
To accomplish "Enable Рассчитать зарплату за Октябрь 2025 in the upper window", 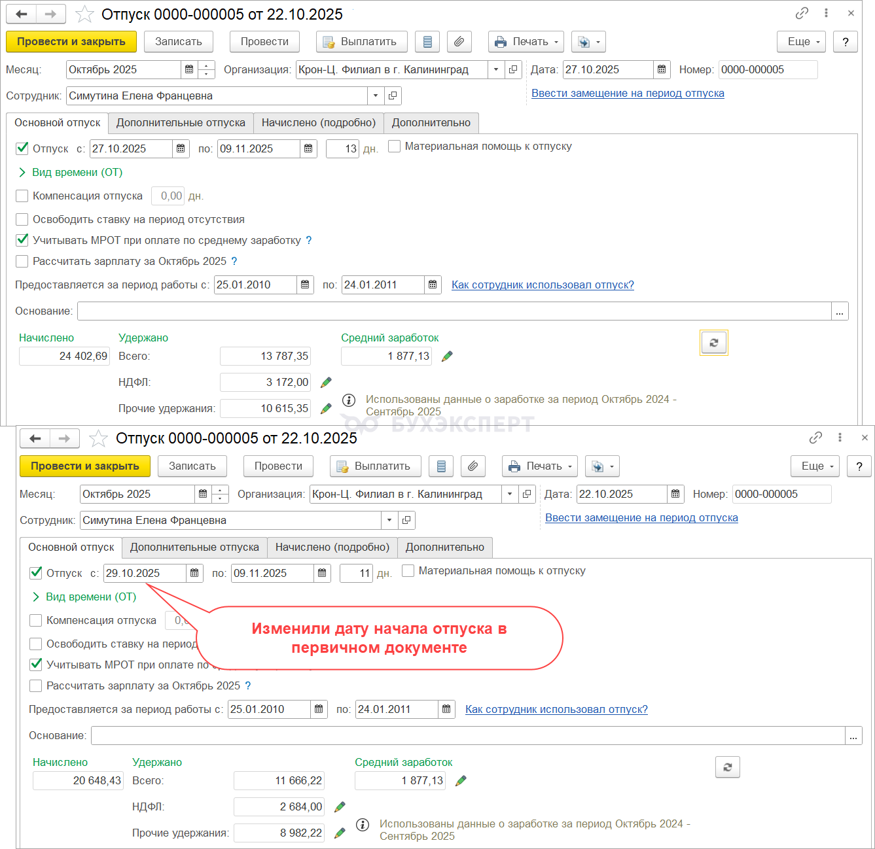I will pyautogui.click(x=22, y=262).
